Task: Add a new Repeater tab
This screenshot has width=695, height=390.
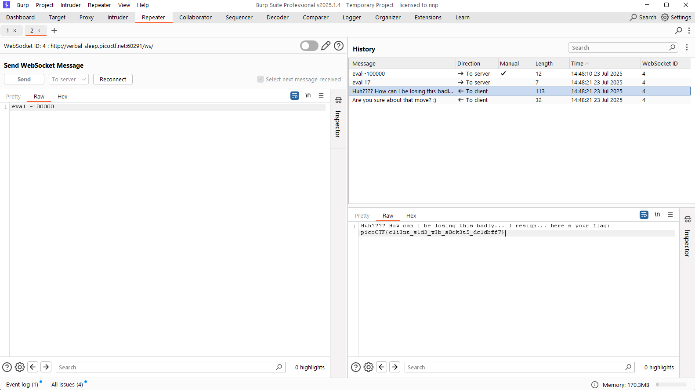Action: (x=54, y=30)
